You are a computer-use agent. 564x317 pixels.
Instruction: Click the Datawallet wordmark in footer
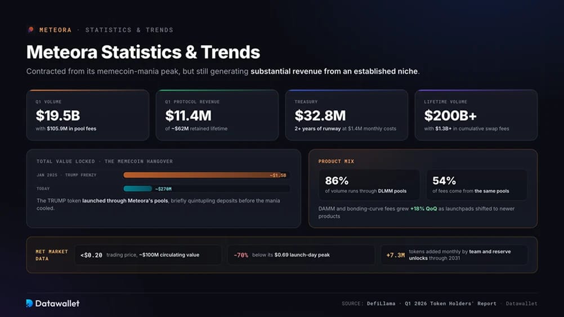point(57,303)
